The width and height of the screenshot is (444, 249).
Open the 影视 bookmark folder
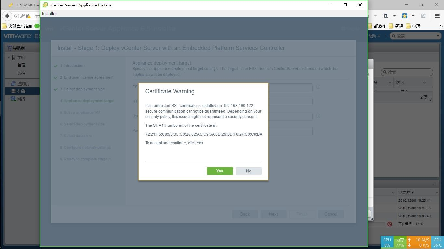click(396, 26)
